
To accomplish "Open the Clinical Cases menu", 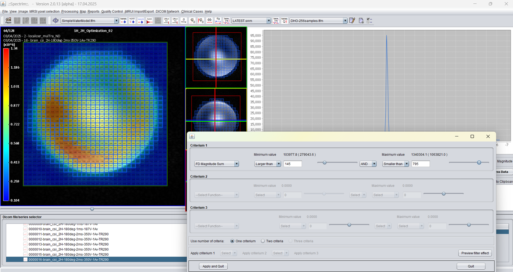I will 192,11.
